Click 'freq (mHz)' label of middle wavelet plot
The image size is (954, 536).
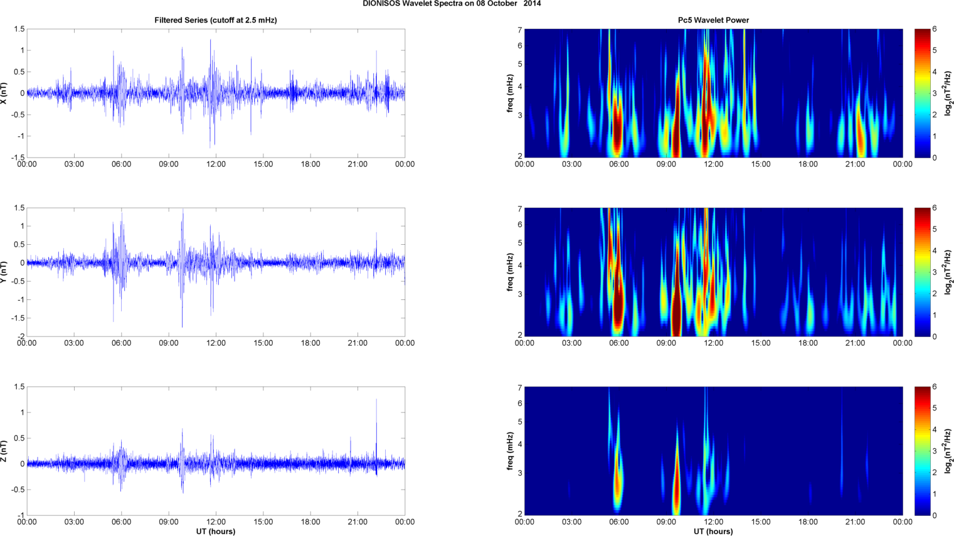511,272
